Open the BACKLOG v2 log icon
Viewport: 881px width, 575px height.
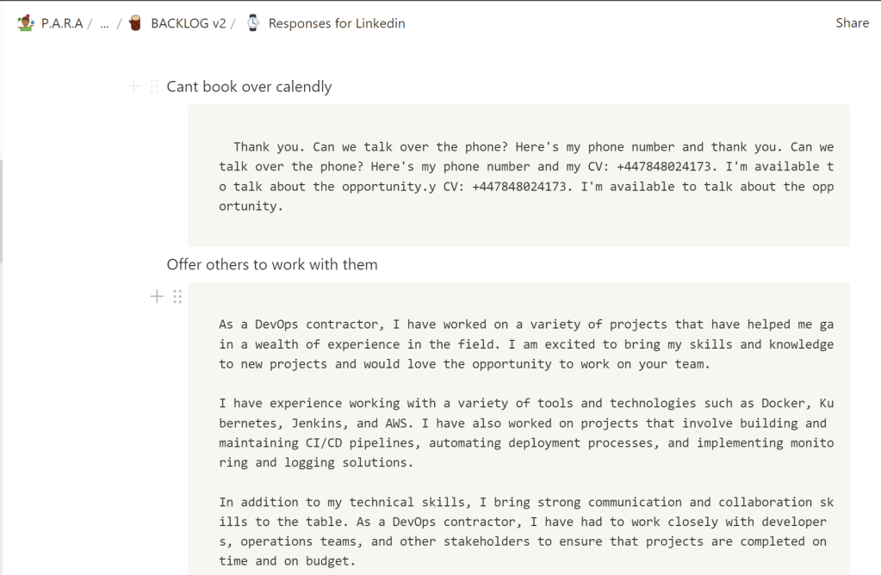pyautogui.click(x=135, y=23)
